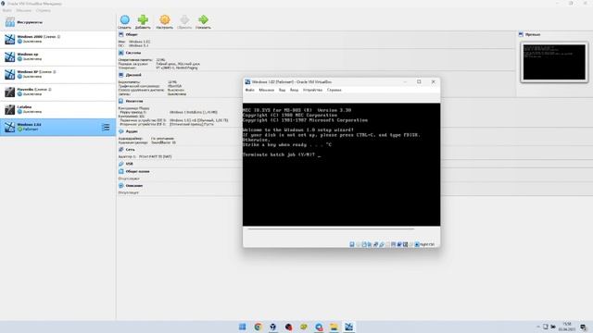Image resolution: width=593 pixels, height=333 pixels.
Task: Open File Explorer from the taskbar
Action: (x=334, y=327)
